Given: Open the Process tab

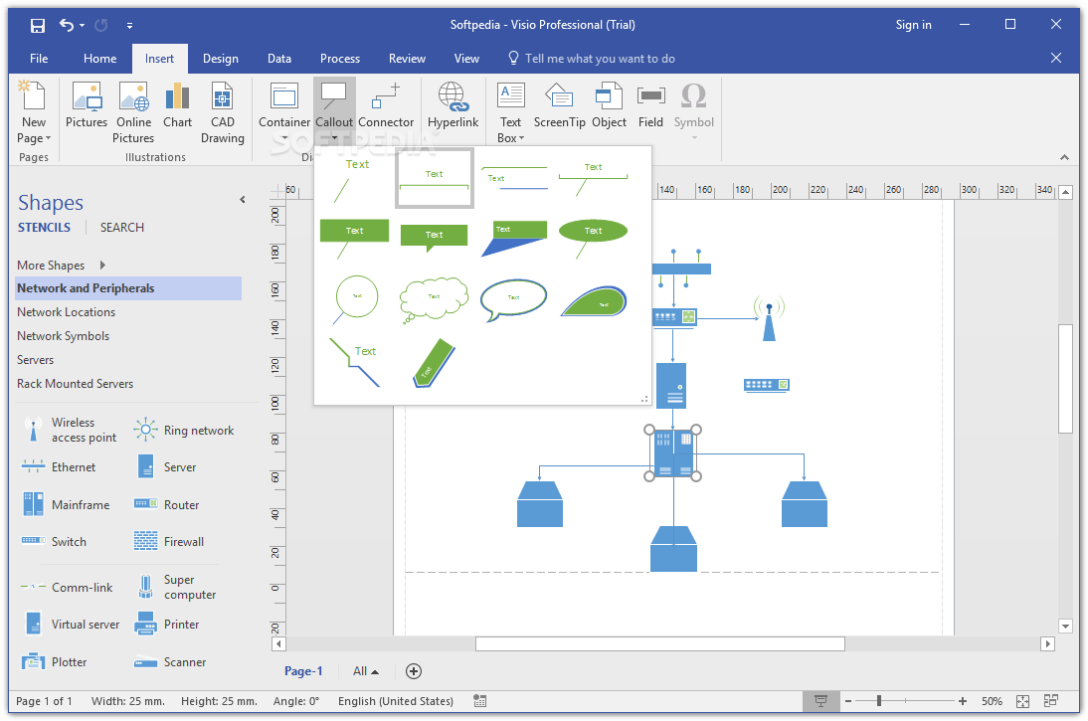Looking at the screenshot, I should 340,59.
